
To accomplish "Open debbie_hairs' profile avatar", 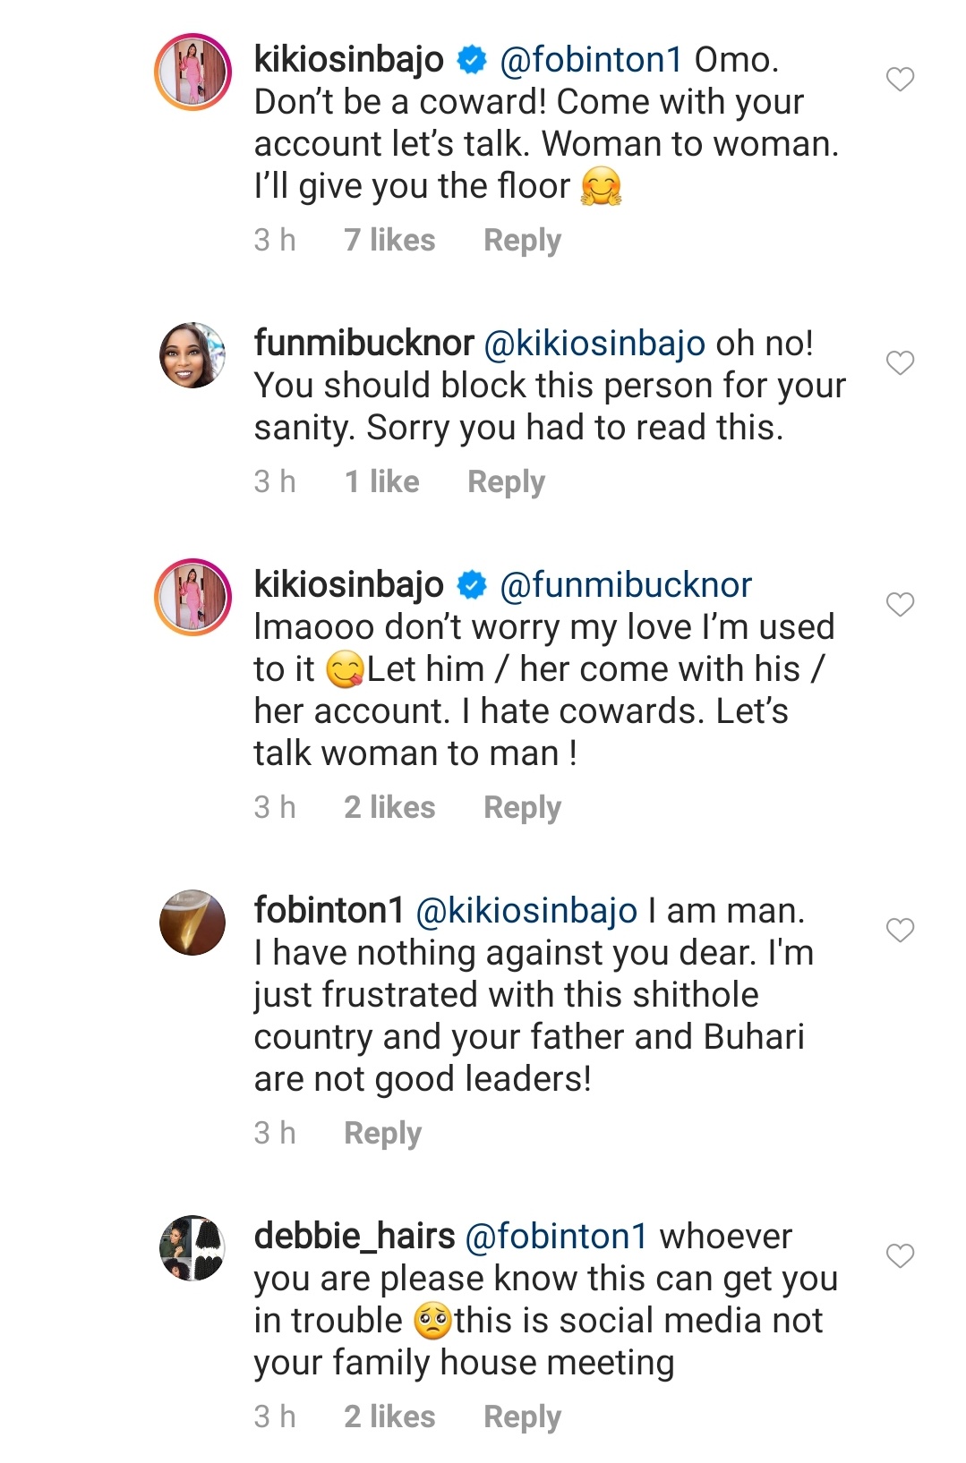I will [x=192, y=1248].
